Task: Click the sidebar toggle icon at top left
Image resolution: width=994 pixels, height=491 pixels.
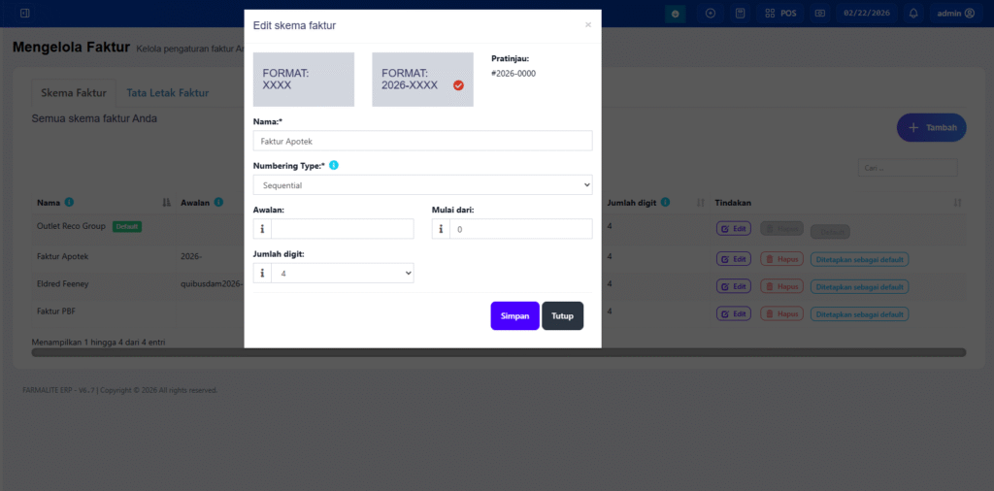Action: coord(24,14)
